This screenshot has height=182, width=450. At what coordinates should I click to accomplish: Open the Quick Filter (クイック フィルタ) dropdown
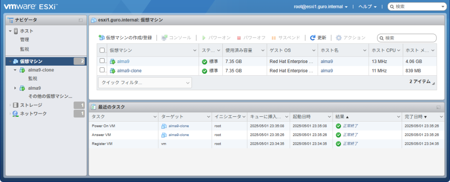145,83
